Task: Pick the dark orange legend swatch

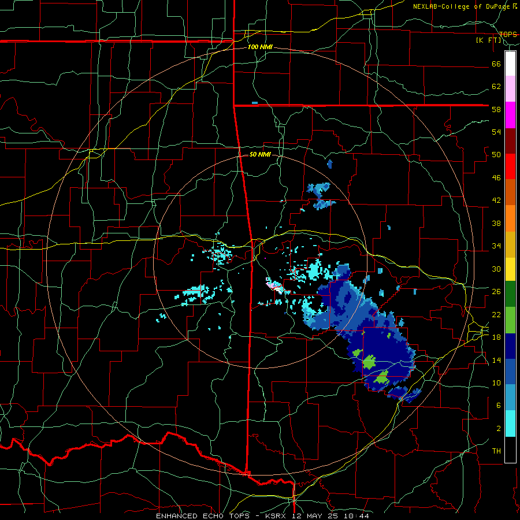Action: coord(510,192)
